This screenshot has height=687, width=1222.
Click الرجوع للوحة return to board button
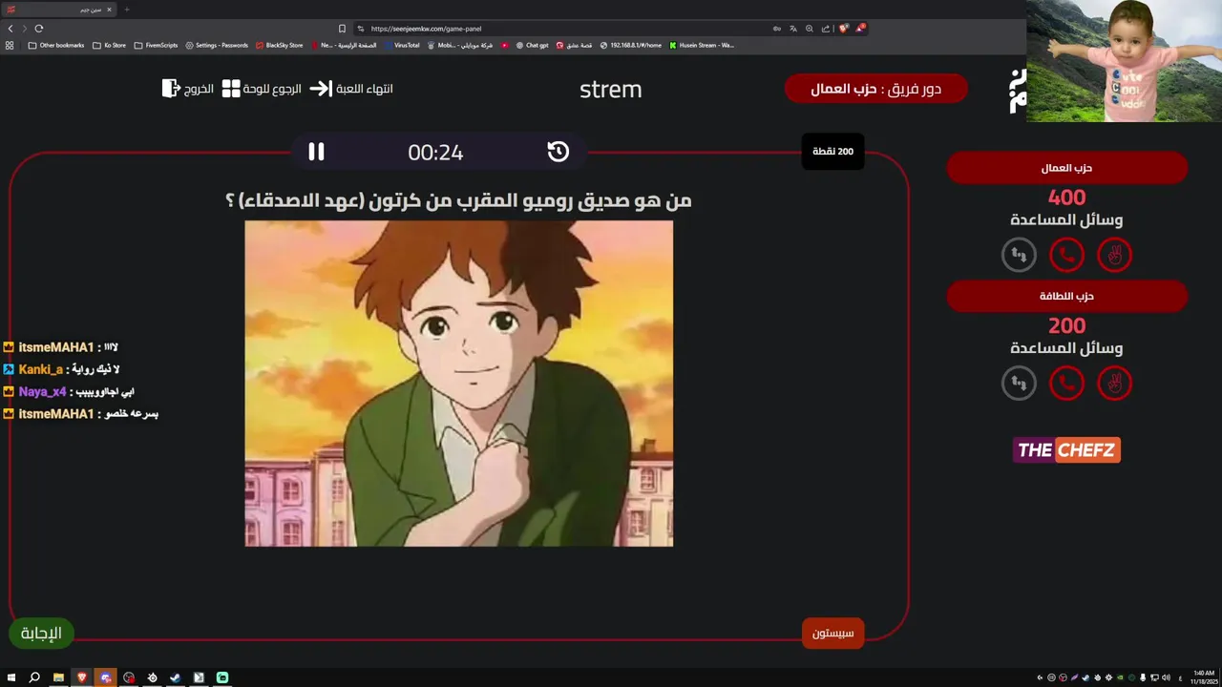[262, 89]
